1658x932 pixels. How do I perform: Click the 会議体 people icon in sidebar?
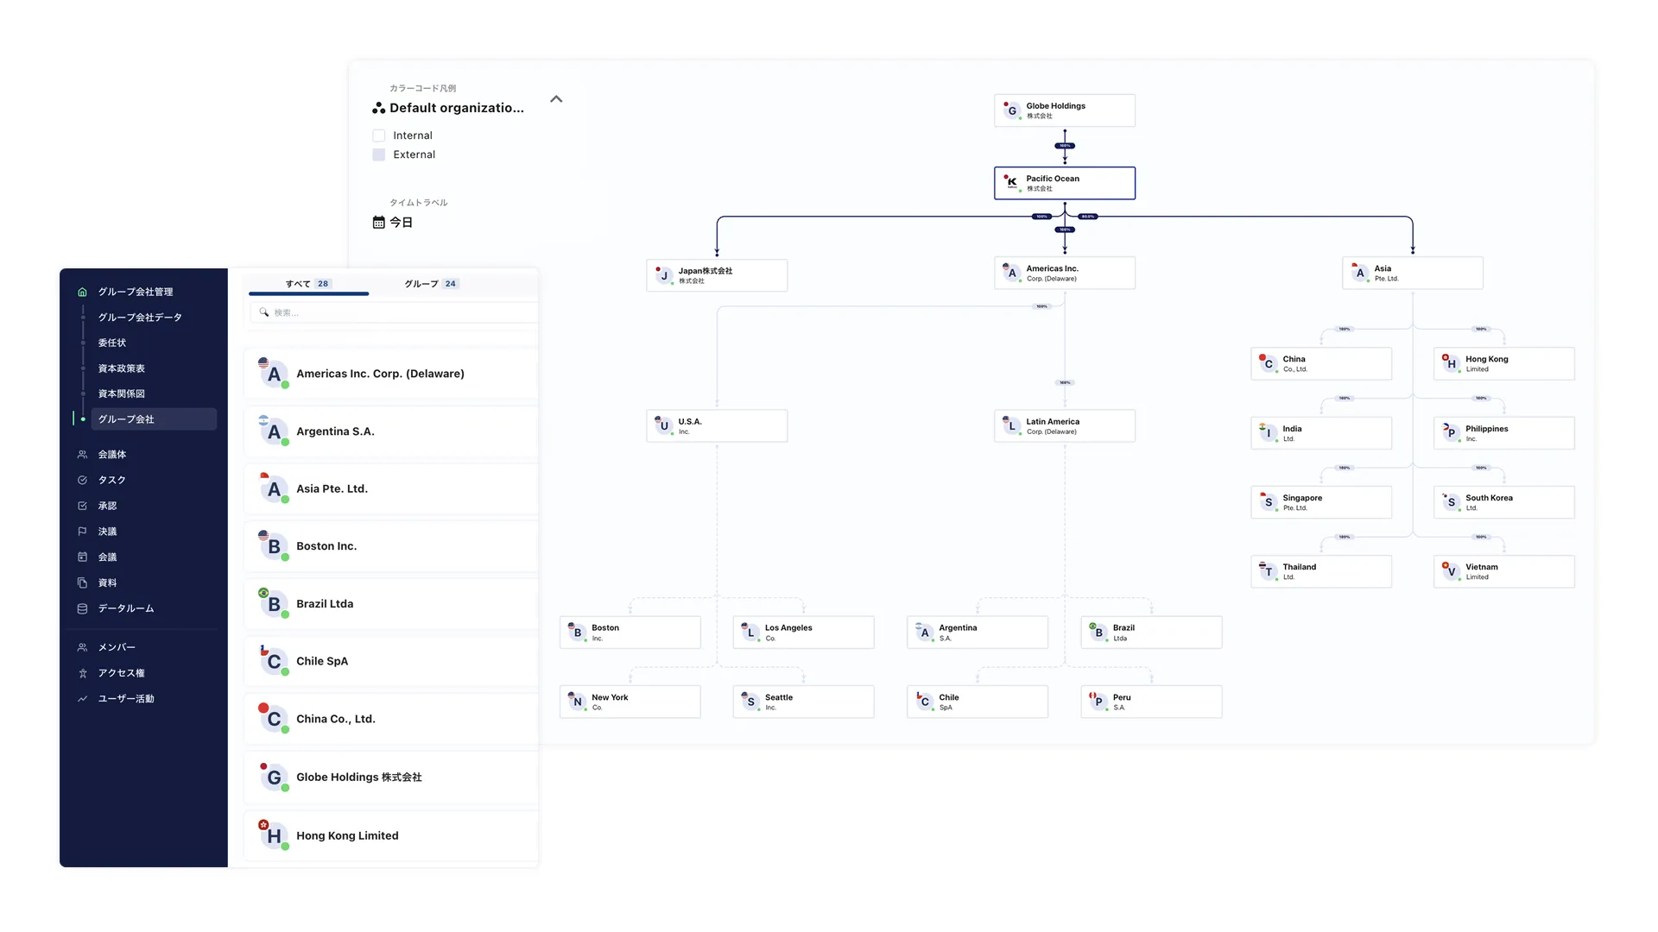(82, 455)
